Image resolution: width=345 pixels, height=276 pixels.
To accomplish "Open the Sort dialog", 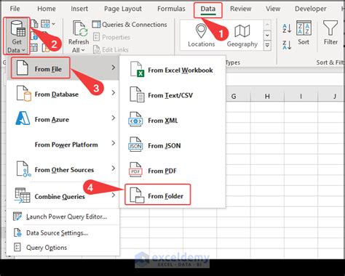I will click(x=304, y=33).
